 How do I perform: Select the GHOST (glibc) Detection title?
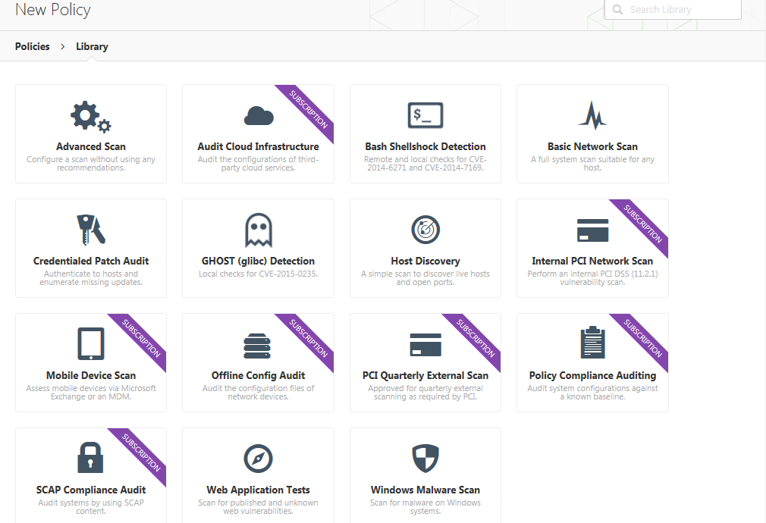click(x=258, y=261)
